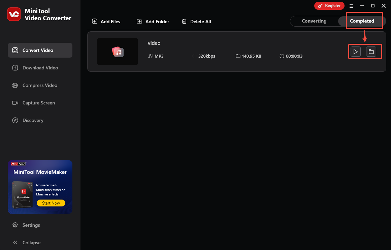Open Settings in the sidebar

pos(26,225)
